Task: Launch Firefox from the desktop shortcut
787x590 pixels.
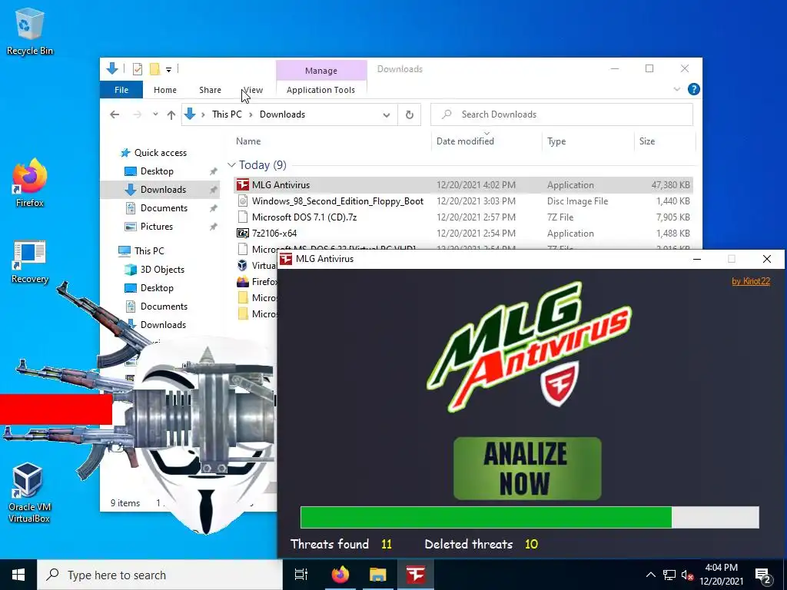Action: tap(30, 183)
